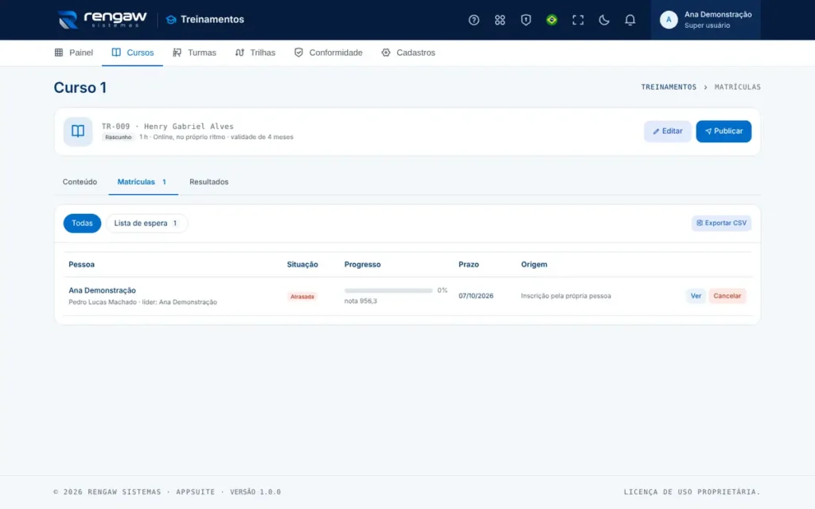Click the Situação column header
815x509 pixels.
302,264
